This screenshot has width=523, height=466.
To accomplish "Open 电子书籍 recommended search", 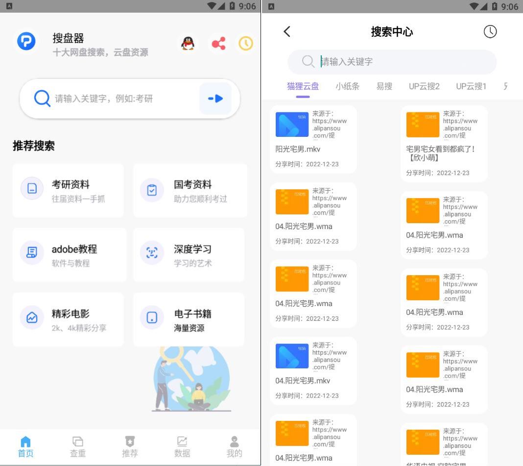I will (189, 319).
